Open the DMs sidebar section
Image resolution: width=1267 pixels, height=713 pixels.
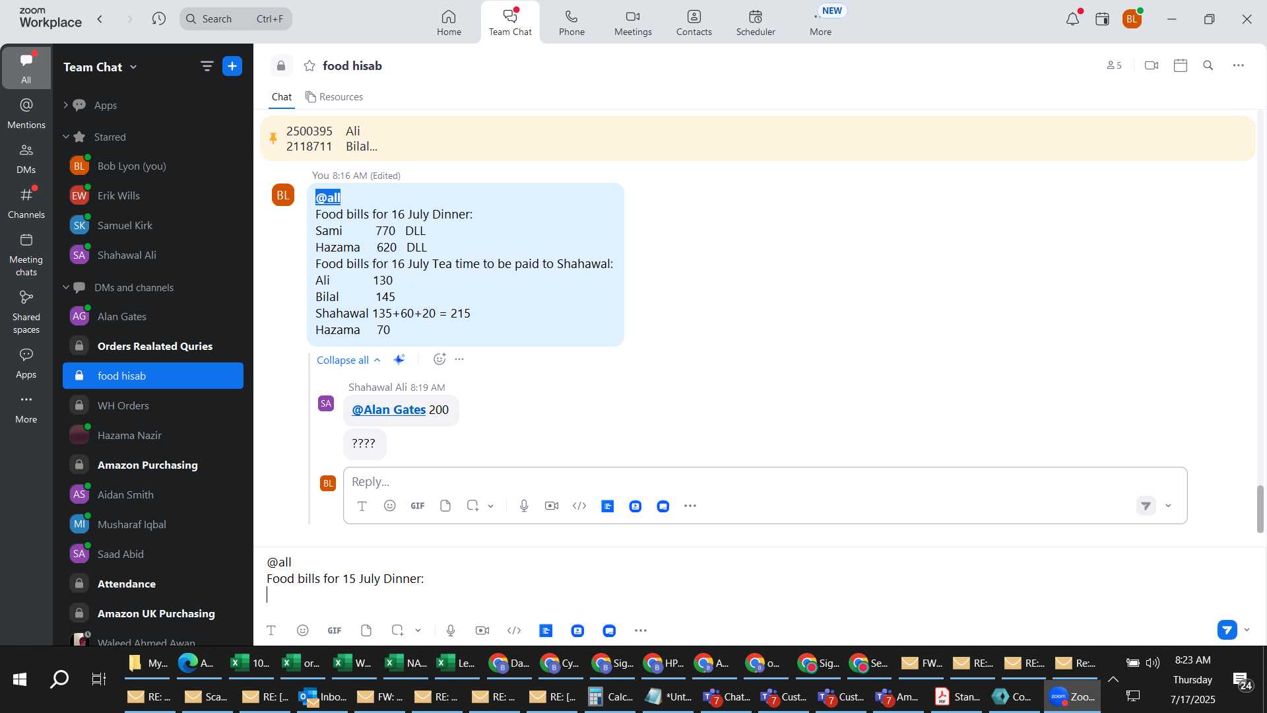click(x=26, y=158)
